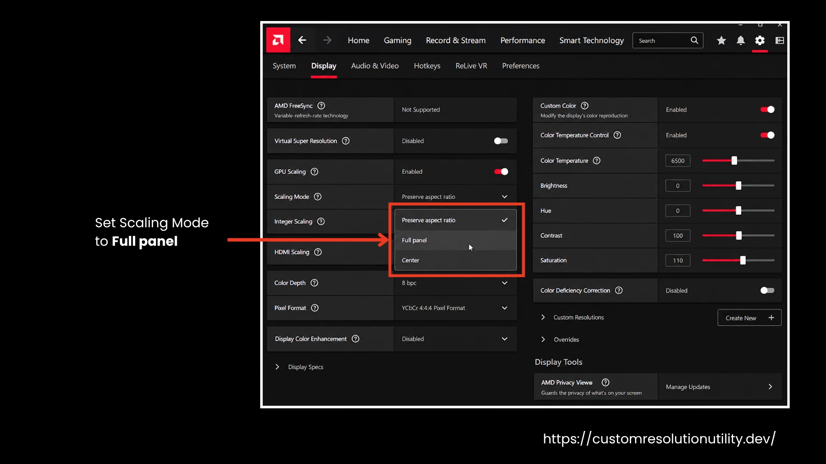The height and width of the screenshot is (464, 826).
Task: Turn off Custom Color switch
Action: 767,110
